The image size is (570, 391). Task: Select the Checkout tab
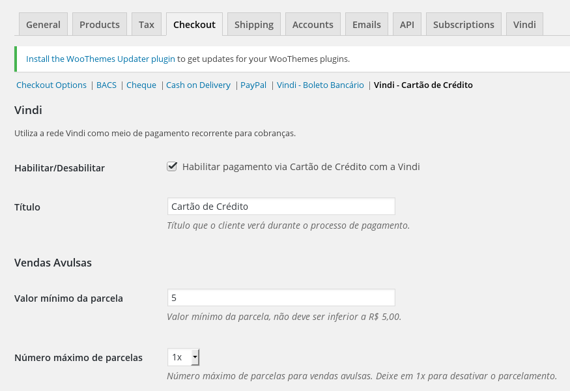point(195,24)
